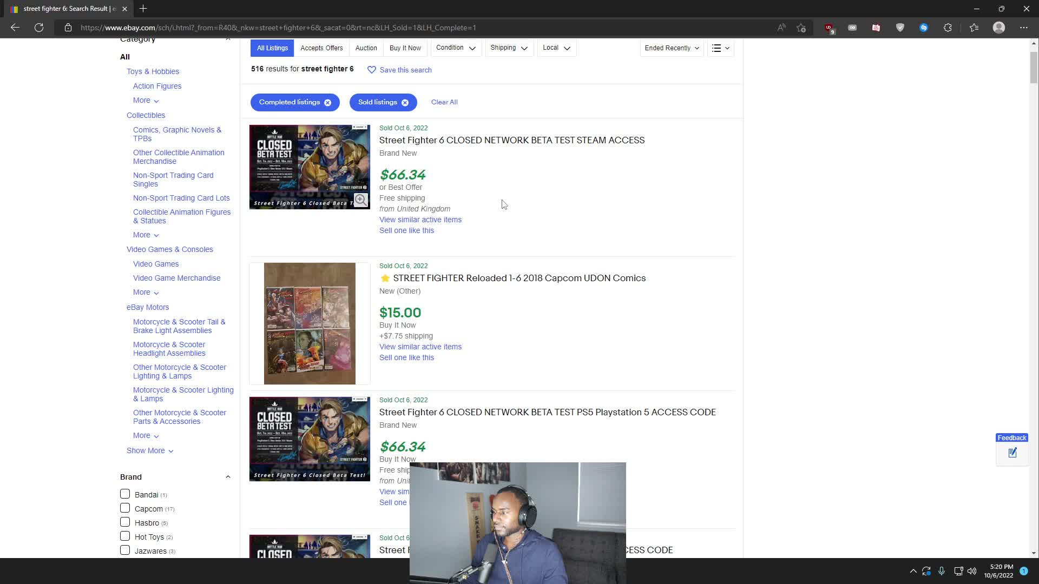
Task: Open the list view options dropdown
Action: tap(720, 48)
